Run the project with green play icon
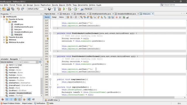This screenshot has height=105, width=187. pos(64,9)
